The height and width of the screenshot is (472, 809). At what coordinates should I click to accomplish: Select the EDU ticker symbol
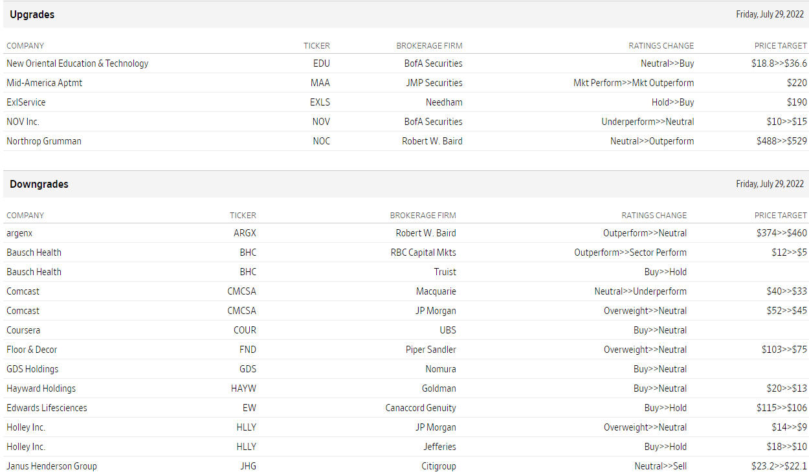321,63
